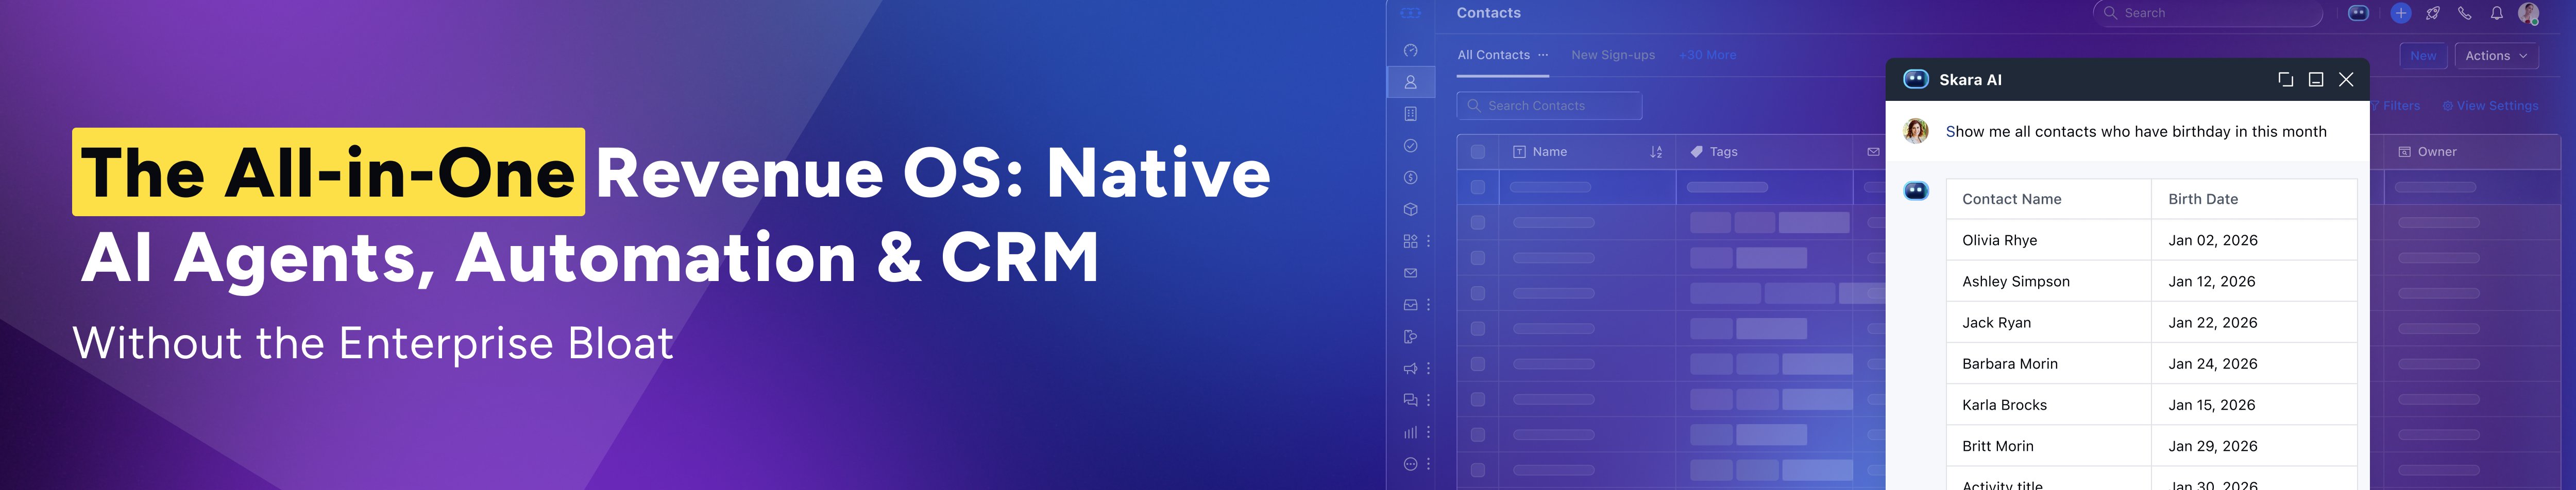2576x490 pixels.
Task: Switch to the All Contacts tab
Action: tap(1493, 55)
